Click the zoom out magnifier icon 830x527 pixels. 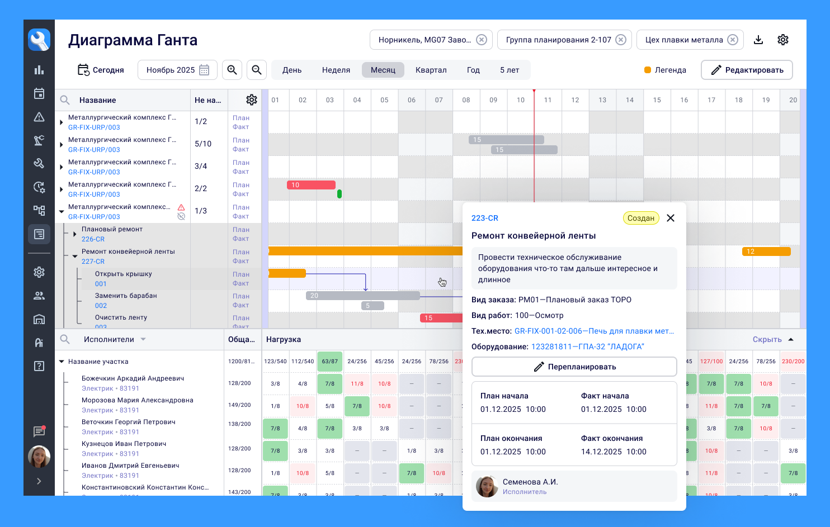pyautogui.click(x=257, y=70)
